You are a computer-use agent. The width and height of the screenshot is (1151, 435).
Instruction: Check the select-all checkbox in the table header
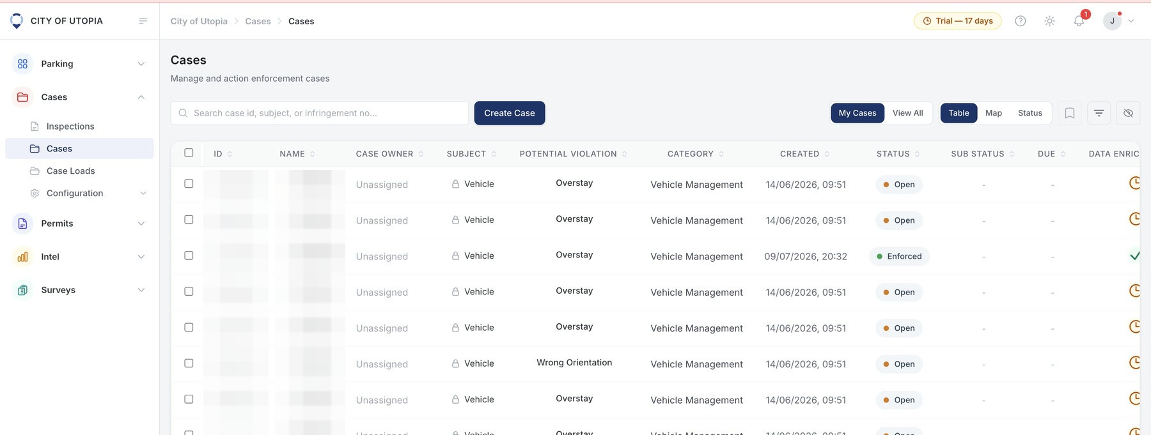click(x=189, y=153)
